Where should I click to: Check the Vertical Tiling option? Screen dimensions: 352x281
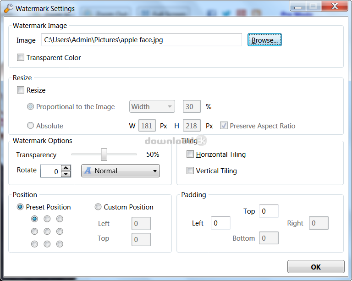point(190,171)
